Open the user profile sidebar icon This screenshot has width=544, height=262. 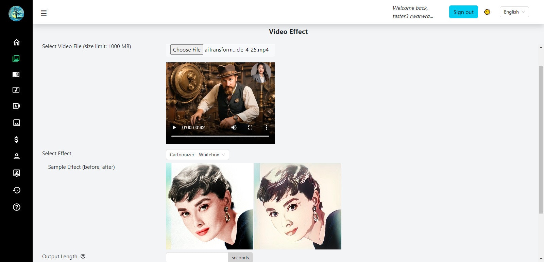[x=16, y=156]
